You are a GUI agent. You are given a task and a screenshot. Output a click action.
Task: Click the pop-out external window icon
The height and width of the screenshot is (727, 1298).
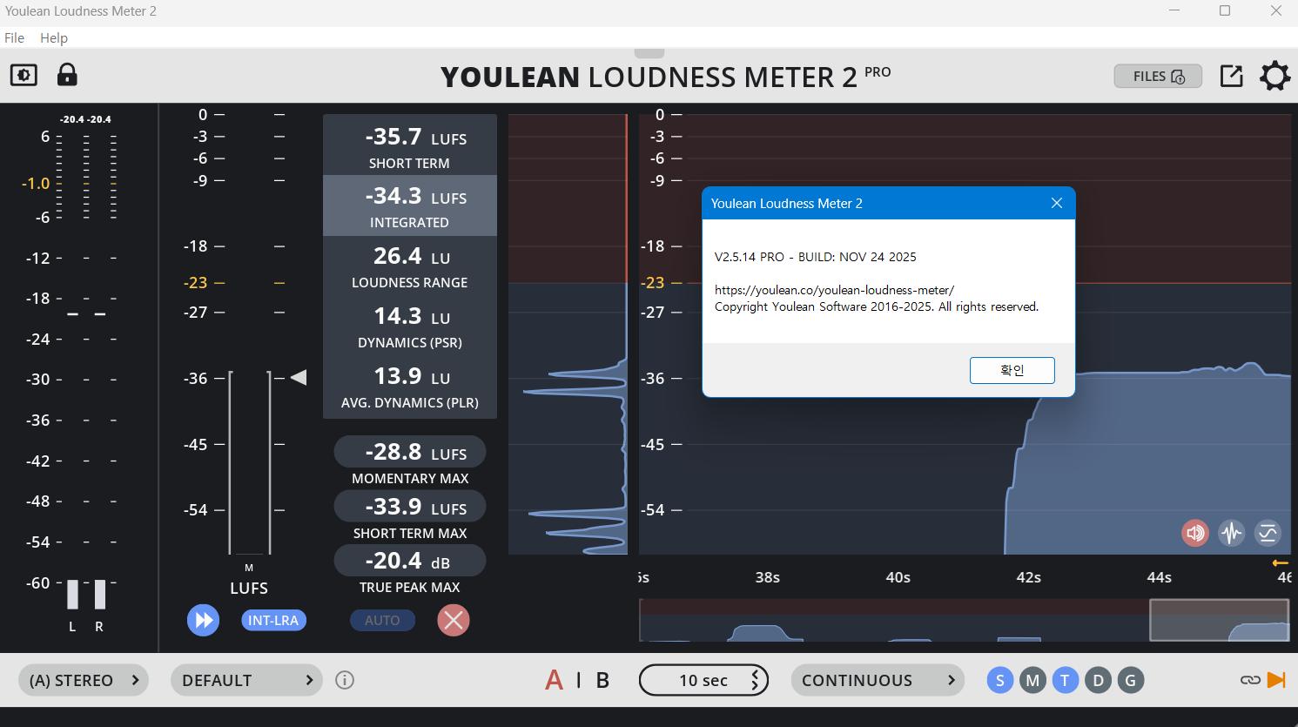pos(1231,77)
